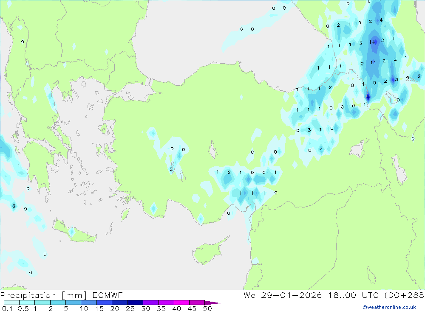Click the legend label "35"
The width and height of the screenshot is (425, 311).
[x=161, y=308]
